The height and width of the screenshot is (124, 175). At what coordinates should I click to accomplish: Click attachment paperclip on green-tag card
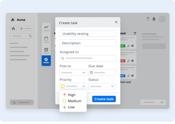pyautogui.click(x=128, y=46)
